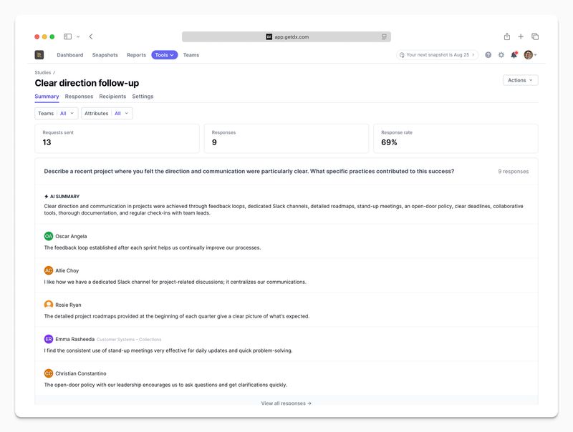Open the Settings tab of the study
This screenshot has width=573, height=432.
[x=143, y=97]
